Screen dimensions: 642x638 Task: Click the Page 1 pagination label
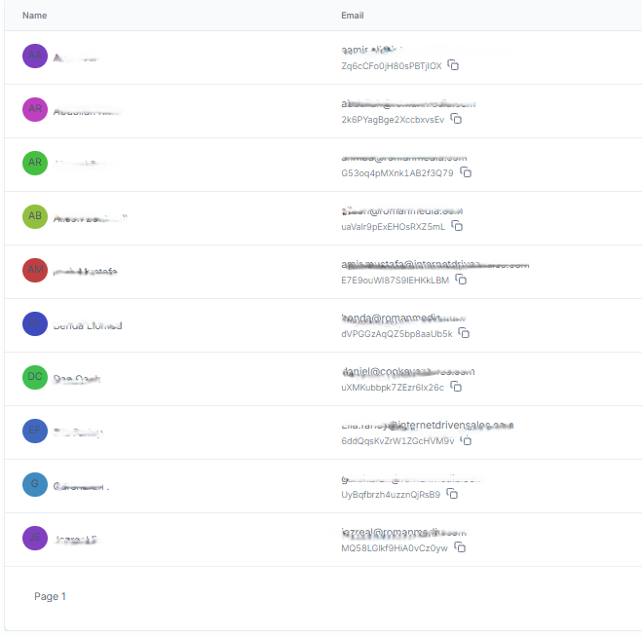pos(50,596)
